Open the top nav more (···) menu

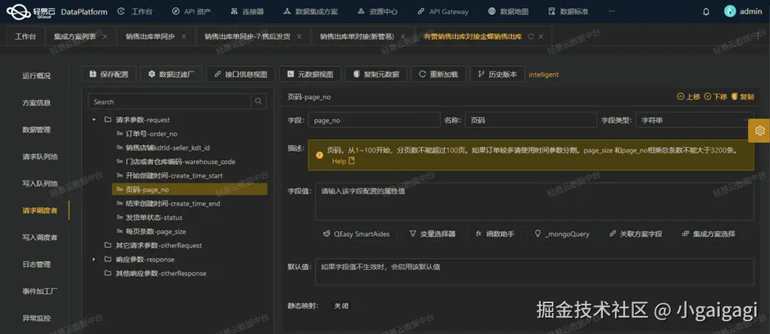point(611,11)
